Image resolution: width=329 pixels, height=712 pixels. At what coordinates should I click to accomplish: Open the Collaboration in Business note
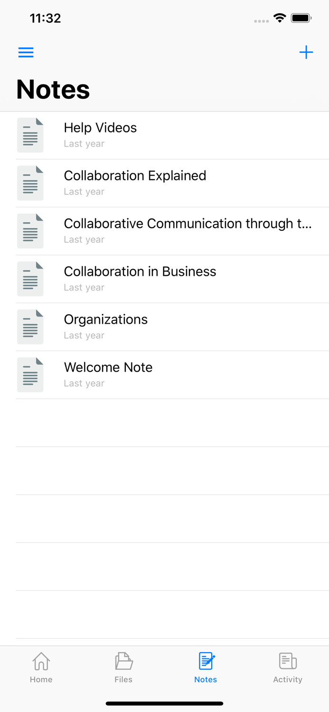click(x=140, y=272)
